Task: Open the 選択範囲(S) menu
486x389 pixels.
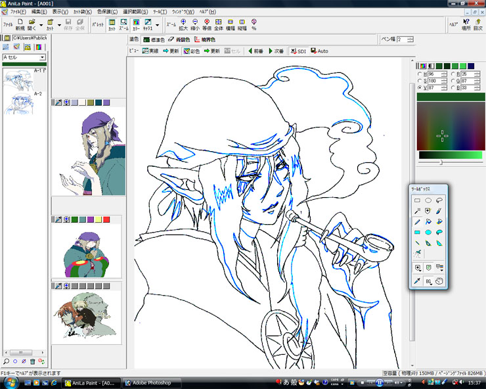Action: [135, 12]
